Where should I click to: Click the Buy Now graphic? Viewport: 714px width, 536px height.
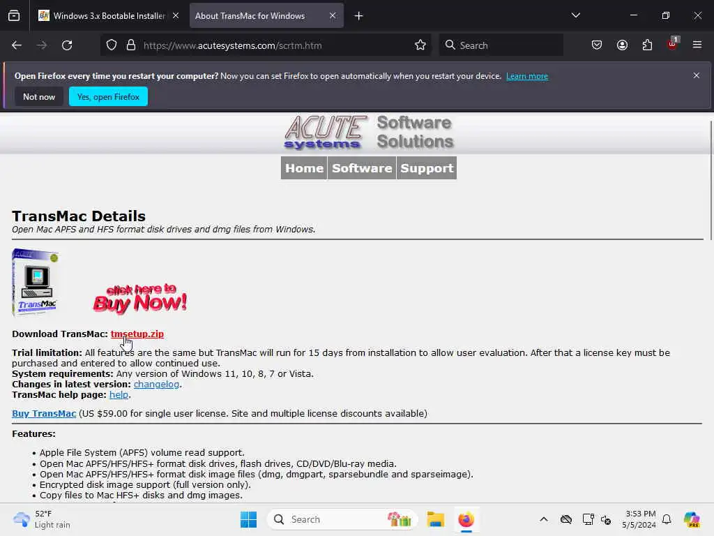click(x=139, y=299)
